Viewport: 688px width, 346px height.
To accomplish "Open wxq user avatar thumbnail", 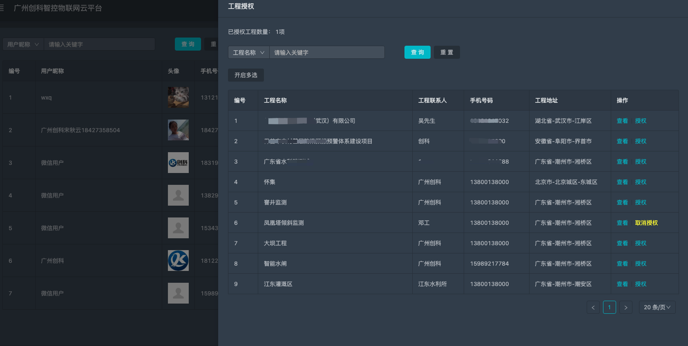I will tap(178, 97).
